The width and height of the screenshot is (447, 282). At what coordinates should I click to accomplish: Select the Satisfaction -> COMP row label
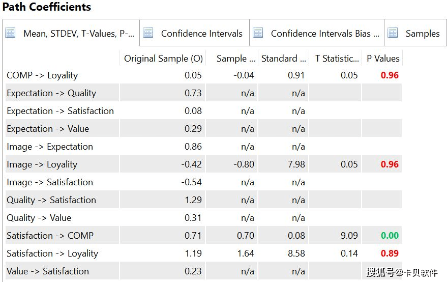coord(50,236)
